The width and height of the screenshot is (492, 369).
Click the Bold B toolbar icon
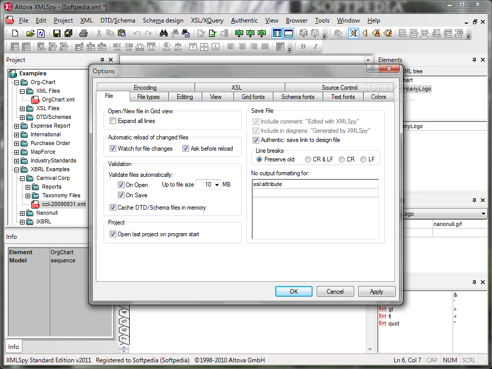303,47
